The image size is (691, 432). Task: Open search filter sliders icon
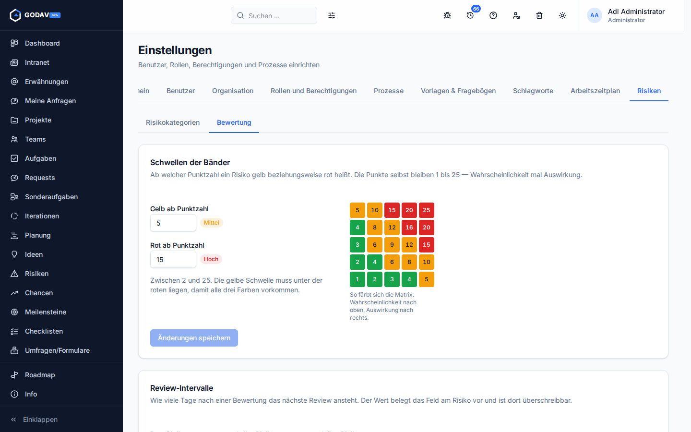point(332,15)
